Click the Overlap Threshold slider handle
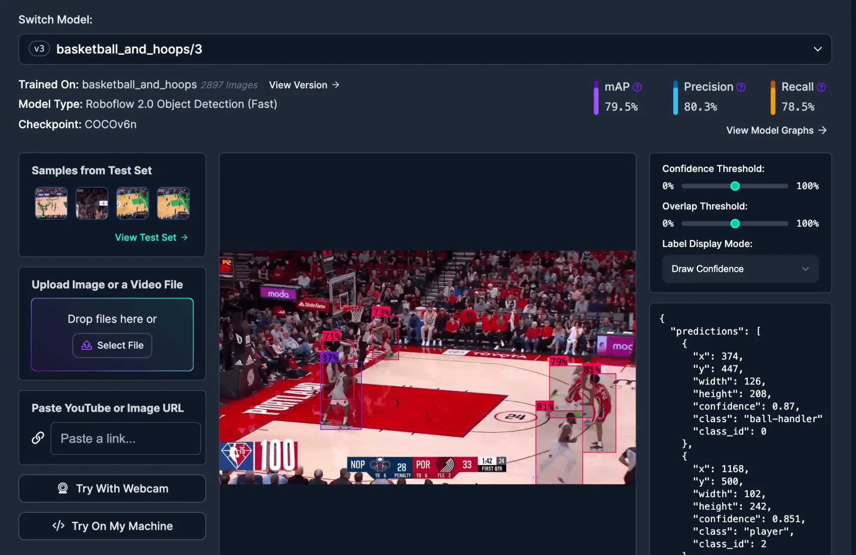Image resolution: width=856 pixels, height=555 pixels. [735, 224]
